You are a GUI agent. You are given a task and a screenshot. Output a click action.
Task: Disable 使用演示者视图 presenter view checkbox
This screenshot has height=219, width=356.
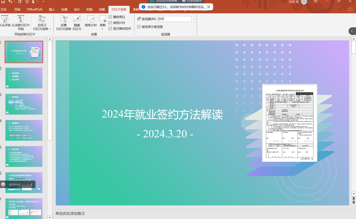139,27
